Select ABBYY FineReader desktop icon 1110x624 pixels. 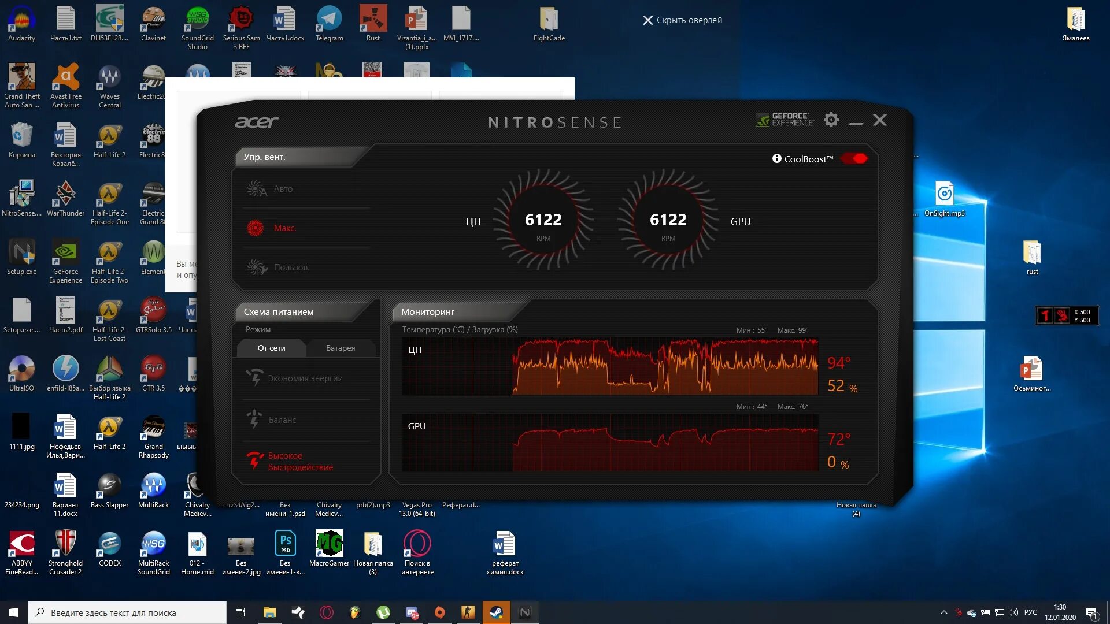pyautogui.click(x=21, y=554)
